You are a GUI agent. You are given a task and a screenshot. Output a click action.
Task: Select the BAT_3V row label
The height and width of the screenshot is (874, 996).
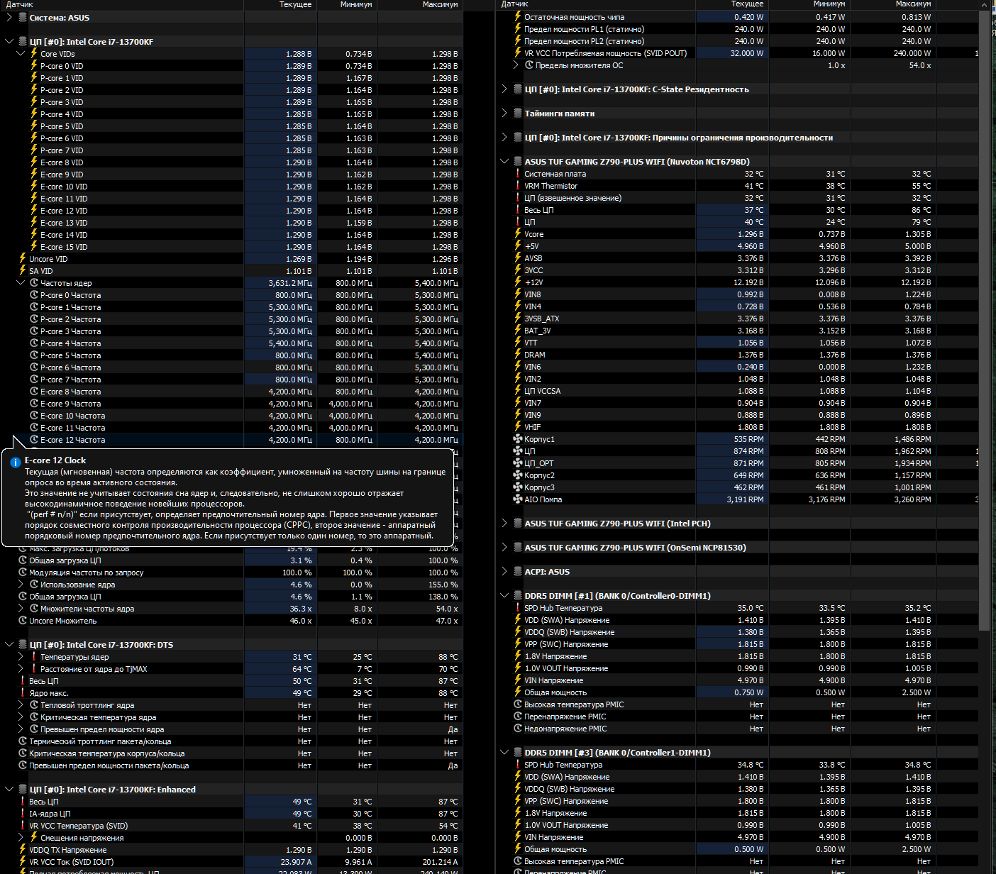537,331
